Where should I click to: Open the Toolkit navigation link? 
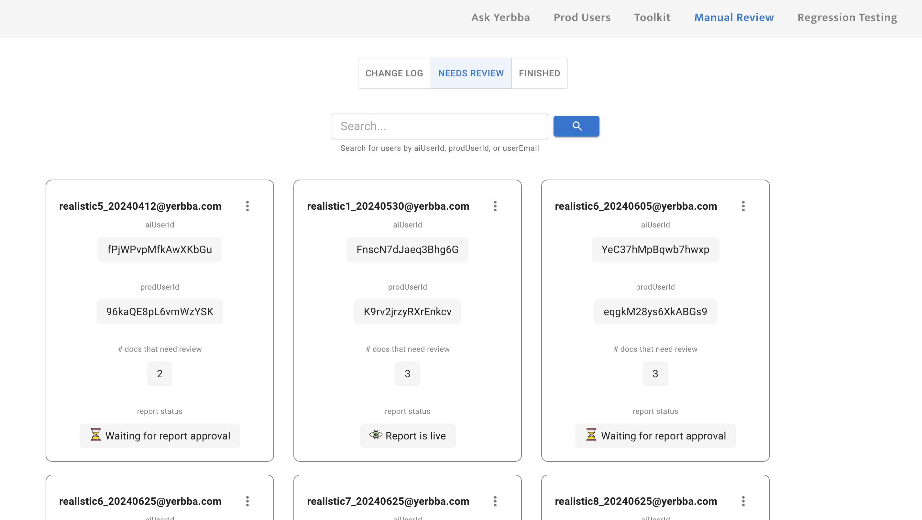point(652,17)
